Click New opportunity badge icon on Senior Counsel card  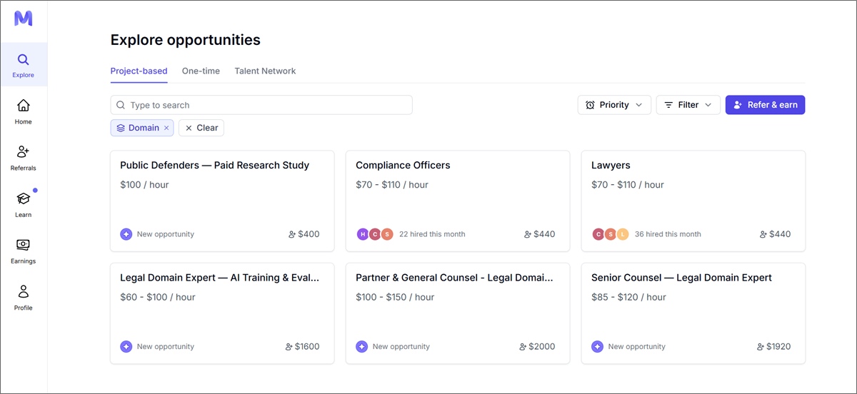pos(598,347)
